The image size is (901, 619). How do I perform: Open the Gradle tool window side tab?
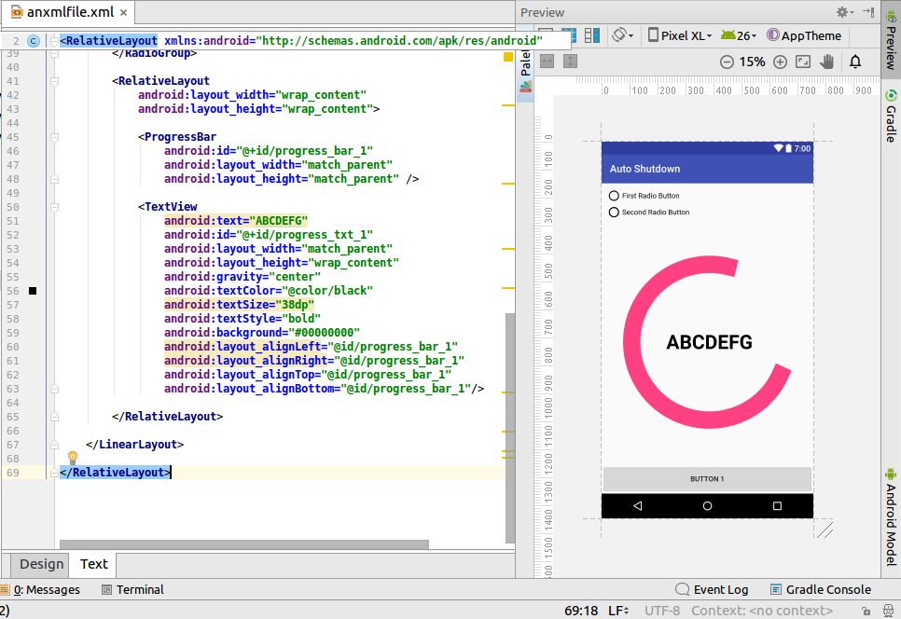click(891, 117)
